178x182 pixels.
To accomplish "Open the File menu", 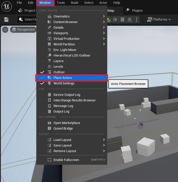I will point(19,3).
